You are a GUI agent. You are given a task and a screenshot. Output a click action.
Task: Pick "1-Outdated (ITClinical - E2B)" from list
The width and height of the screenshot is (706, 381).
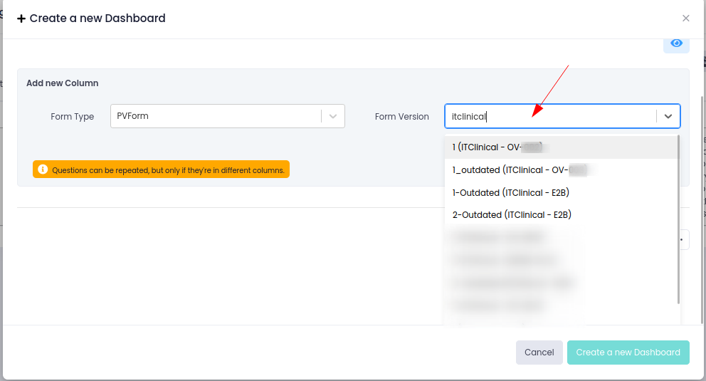511,192
